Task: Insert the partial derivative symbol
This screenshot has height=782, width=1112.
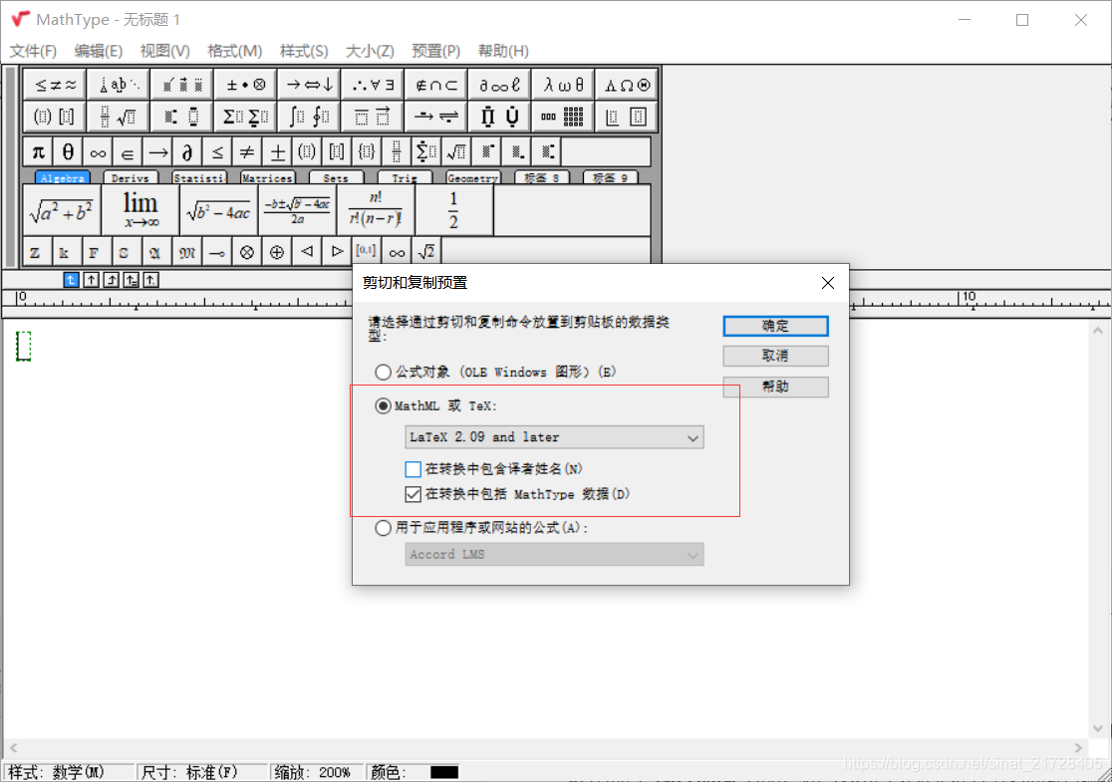Action: pyautogui.click(x=187, y=151)
